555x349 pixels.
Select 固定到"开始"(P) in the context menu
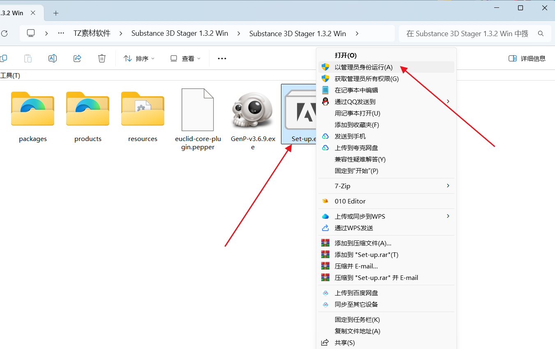tap(386, 171)
